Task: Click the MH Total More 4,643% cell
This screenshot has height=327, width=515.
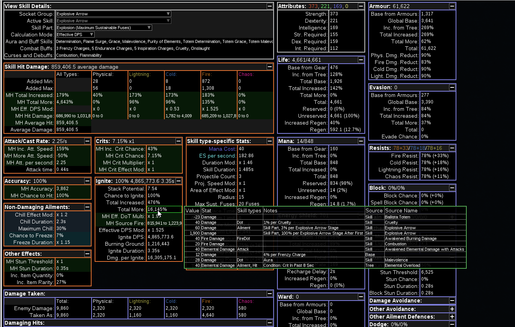Action: (73, 102)
